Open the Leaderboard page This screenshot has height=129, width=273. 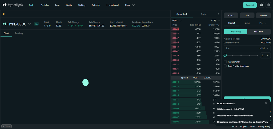tap(113, 5)
